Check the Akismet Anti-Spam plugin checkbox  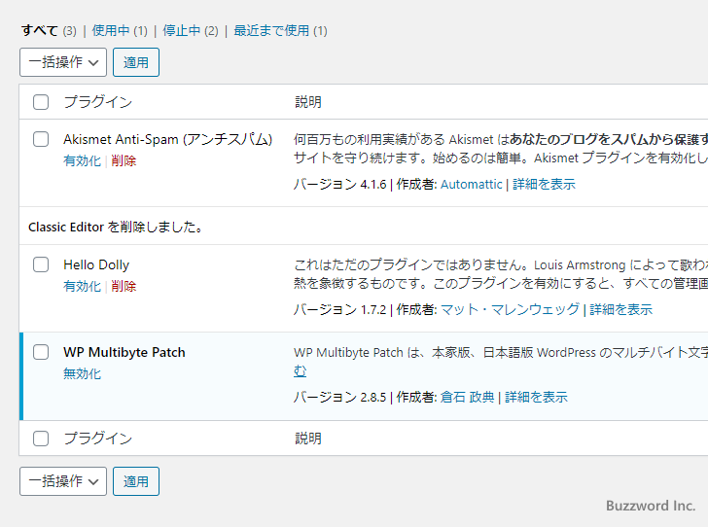[41, 139]
